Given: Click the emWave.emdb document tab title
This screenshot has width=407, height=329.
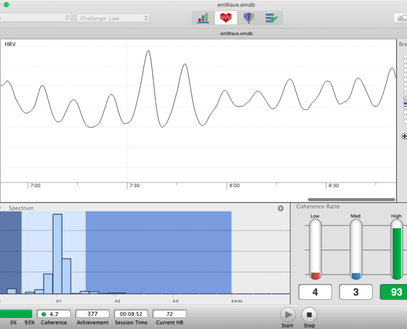Looking at the screenshot, I should [x=236, y=34].
